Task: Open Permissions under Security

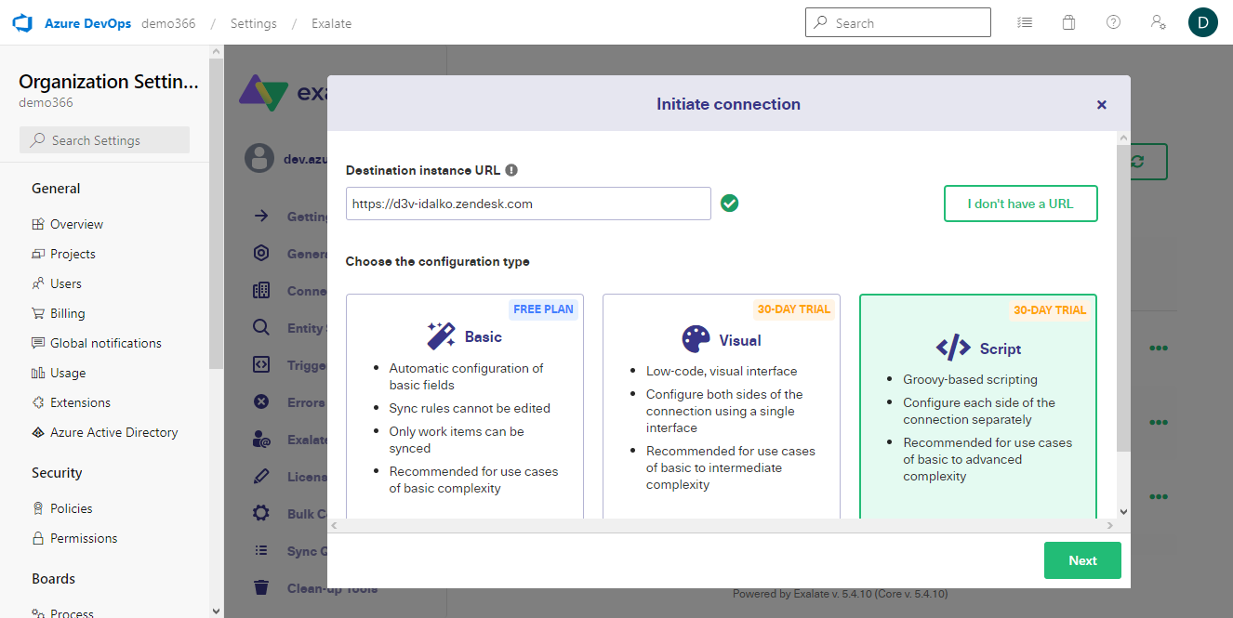Action: 84,538
